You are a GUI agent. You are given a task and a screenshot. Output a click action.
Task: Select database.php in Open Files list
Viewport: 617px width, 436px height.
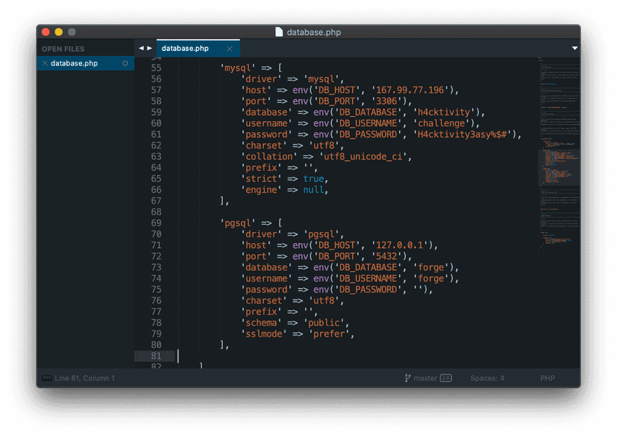pyautogui.click(x=74, y=64)
